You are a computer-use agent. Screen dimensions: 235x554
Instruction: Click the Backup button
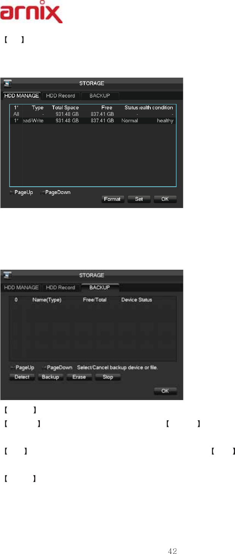coord(50,377)
